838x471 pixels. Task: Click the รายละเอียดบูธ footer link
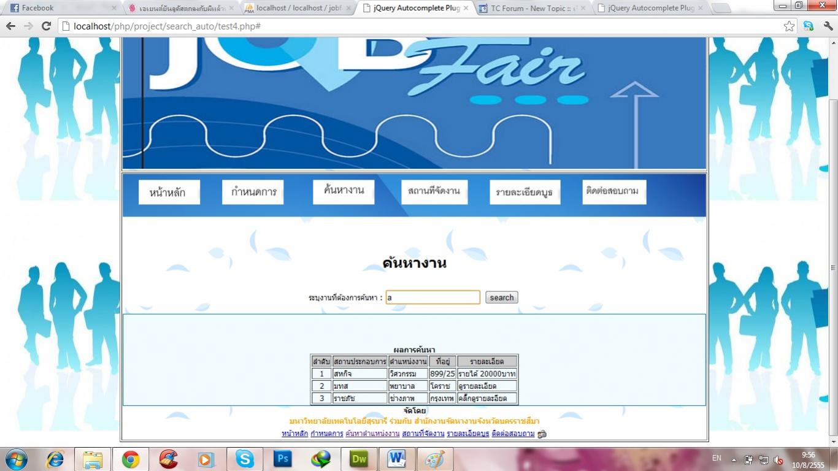tap(468, 434)
